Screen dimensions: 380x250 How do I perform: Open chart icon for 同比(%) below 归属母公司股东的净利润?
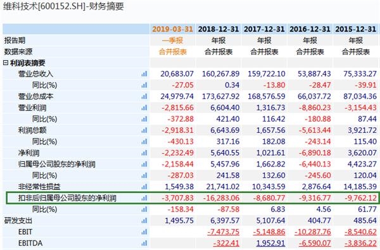pyautogui.click(x=144, y=175)
